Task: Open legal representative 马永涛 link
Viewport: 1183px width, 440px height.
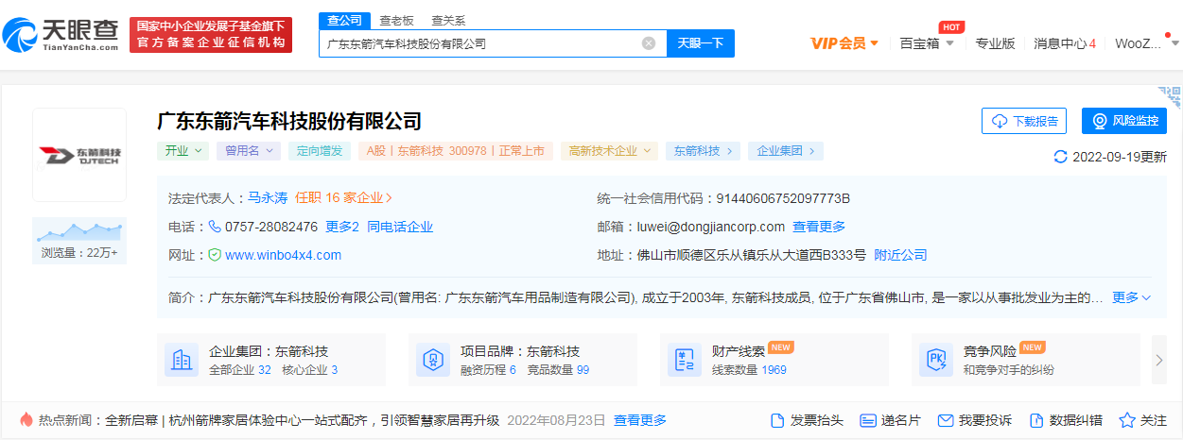Action: click(x=268, y=198)
